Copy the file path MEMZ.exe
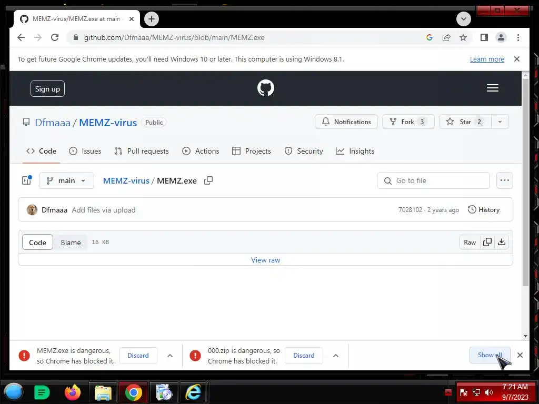This screenshot has width=539, height=404. tap(208, 180)
